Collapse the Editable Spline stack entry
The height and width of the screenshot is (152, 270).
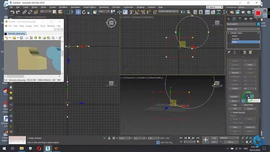229,33
